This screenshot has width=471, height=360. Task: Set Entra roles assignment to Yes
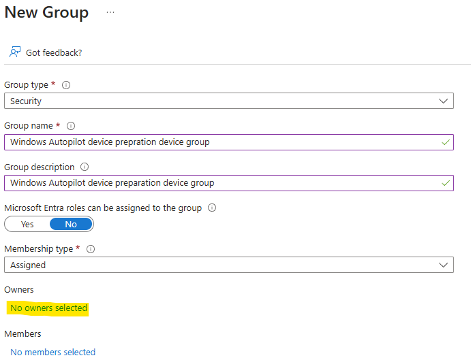[x=27, y=224]
